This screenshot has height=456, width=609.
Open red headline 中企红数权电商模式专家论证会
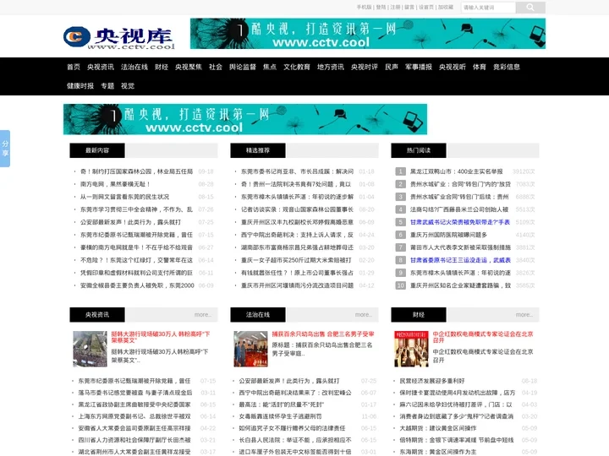click(483, 337)
